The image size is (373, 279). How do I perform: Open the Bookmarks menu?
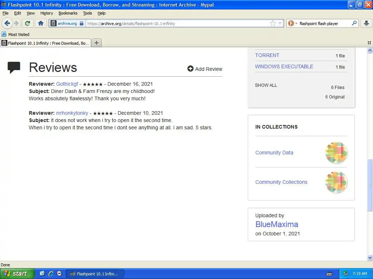click(68, 13)
